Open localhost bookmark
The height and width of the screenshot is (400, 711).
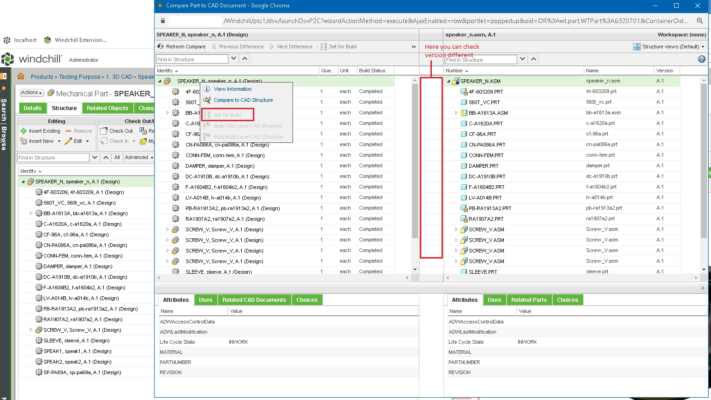pyautogui.click(x=20, y=40)
